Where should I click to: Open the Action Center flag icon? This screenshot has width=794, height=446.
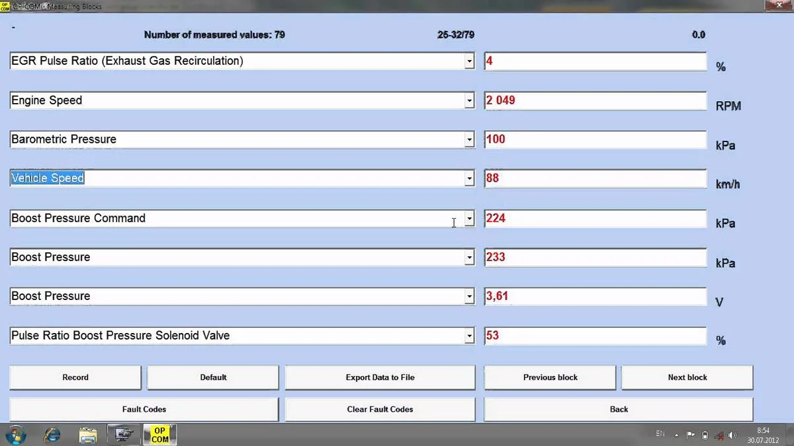click(x=691, y=435)
